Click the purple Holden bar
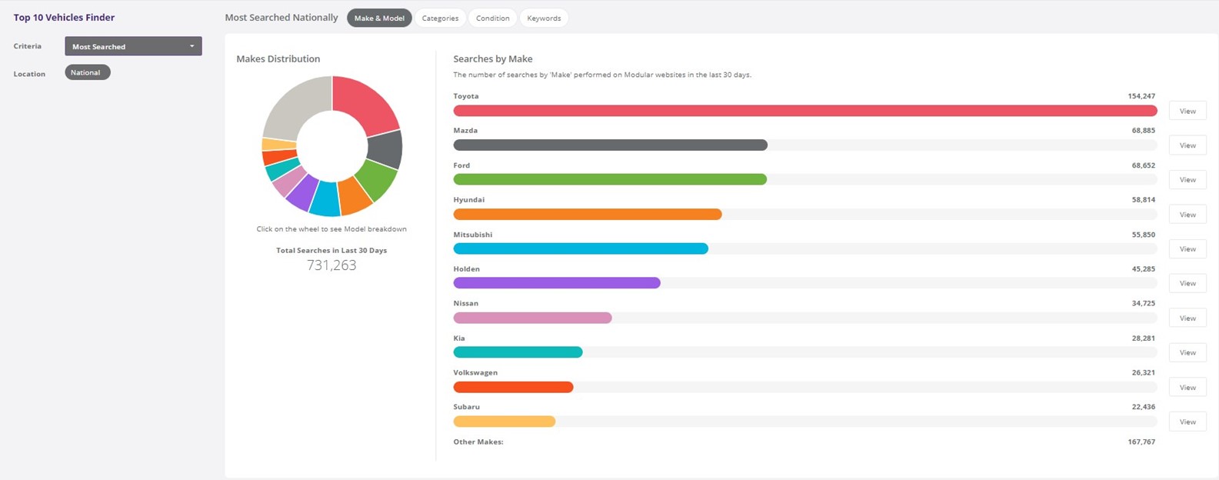The width and height of the screenshot is (1219, 480). coord(557,283)
